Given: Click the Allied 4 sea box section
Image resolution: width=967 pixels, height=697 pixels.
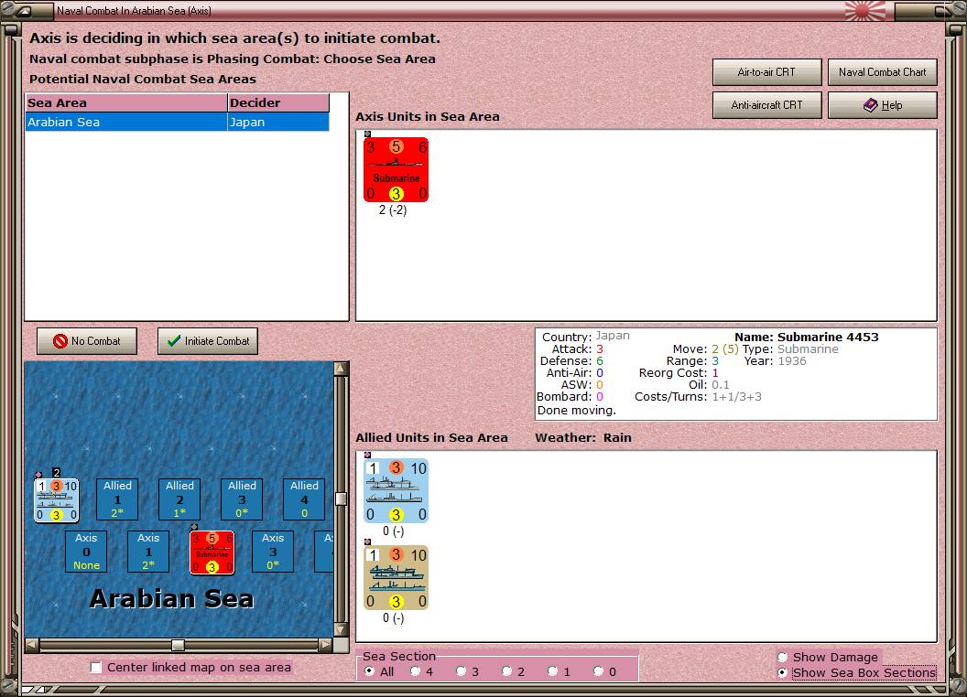Looking at the screenshot, I should 304,499.
